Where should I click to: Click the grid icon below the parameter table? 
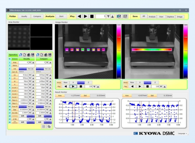(x=43, y=126)
